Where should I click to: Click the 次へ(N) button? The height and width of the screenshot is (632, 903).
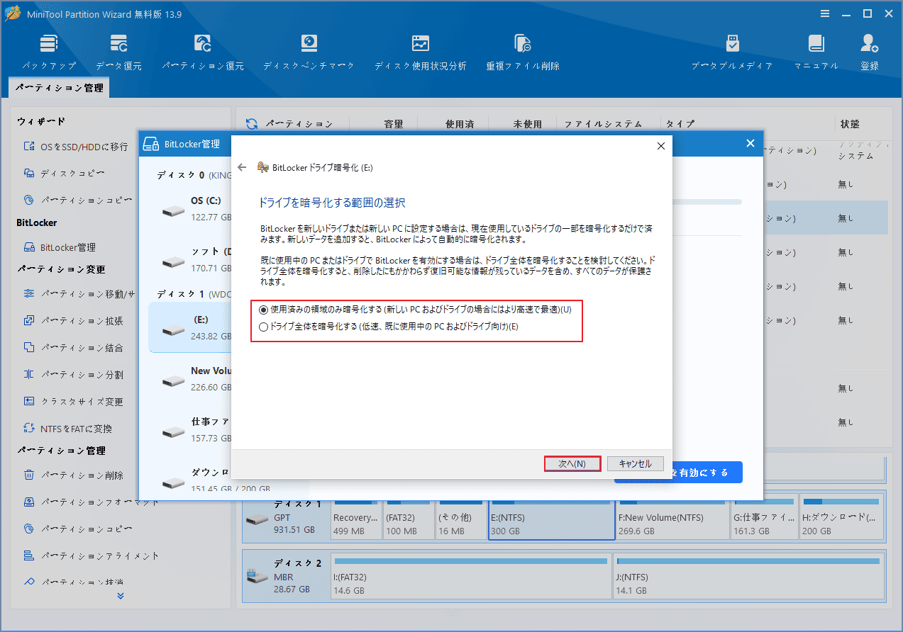coord(572,464)
